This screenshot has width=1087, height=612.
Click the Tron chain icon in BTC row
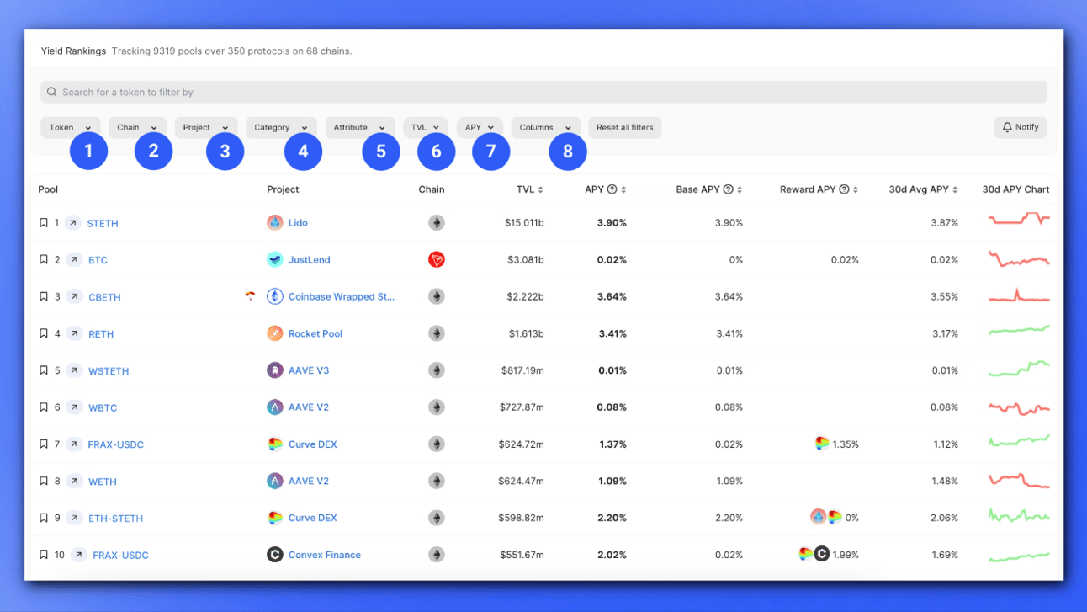pyautogui.click(x=437, y=259)
